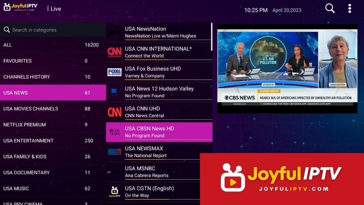Open CHANNELS HISTORY category
The width and height of the screenshot is (364, 205).
(53, 77)
